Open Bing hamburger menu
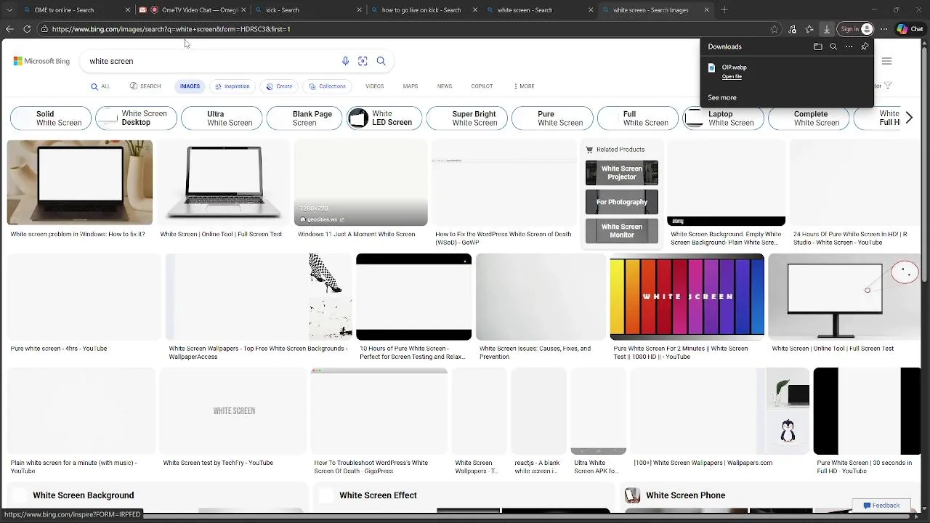Image resolution: width=930 pixels, height=523 pixels. [x=886, y=61]
